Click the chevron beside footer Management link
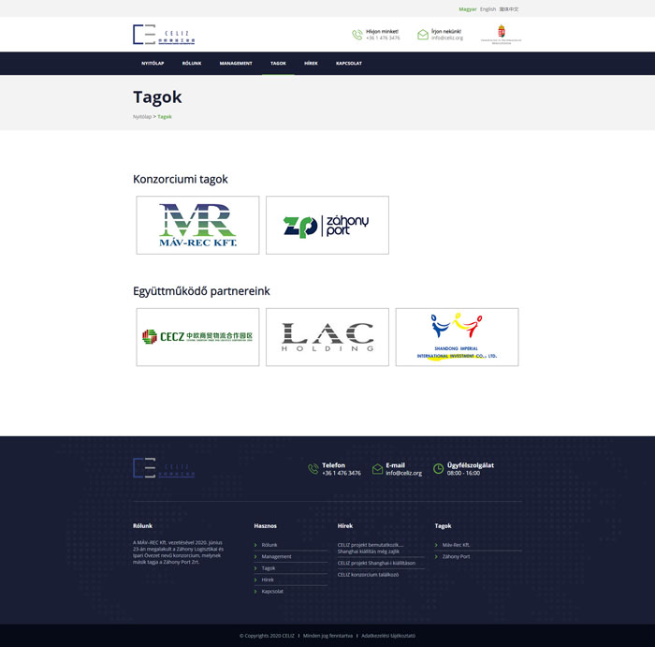This screenshot has height=647, width=655. pos(255,557)
